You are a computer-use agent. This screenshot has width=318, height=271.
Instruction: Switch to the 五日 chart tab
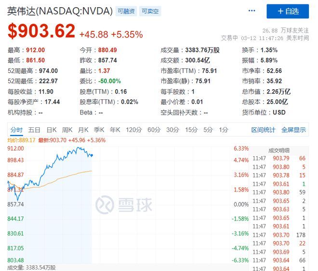34,130
